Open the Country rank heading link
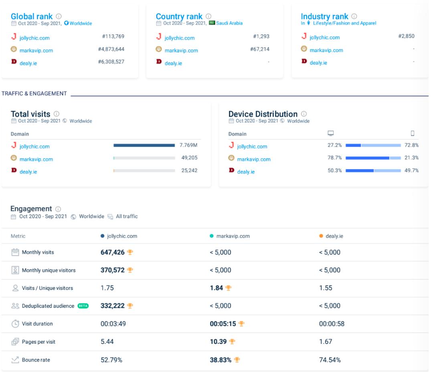 (x=179, y=16)
